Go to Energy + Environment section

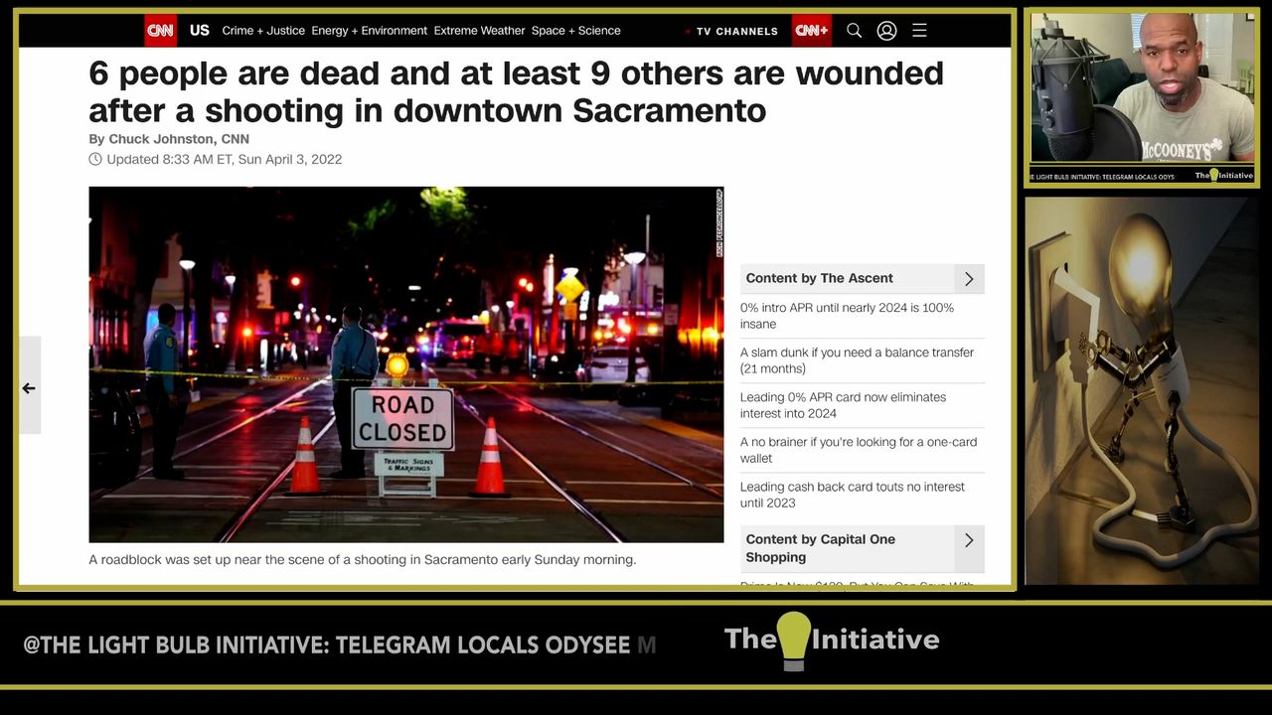tap(369, 31)
